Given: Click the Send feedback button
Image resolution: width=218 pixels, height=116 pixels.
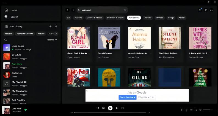Looking at the screenshot, I should tap(128, 97).
